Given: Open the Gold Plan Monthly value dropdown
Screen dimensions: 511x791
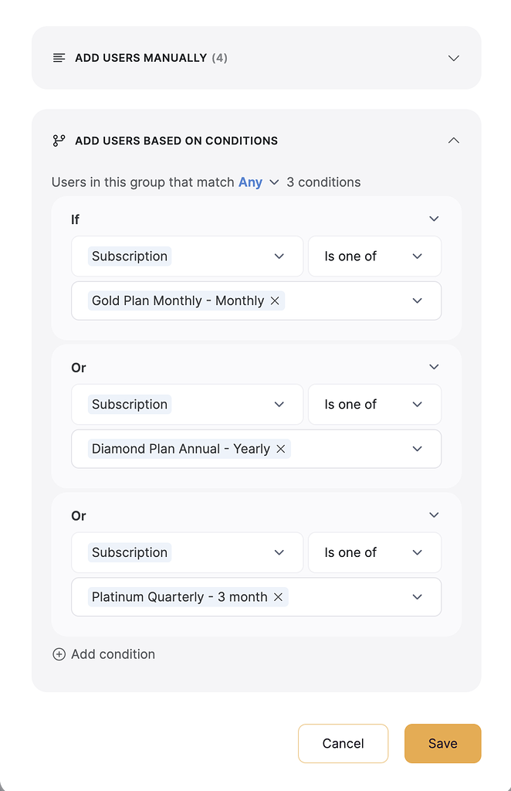Looking at the screenshot, I should [x=417, y=300].
